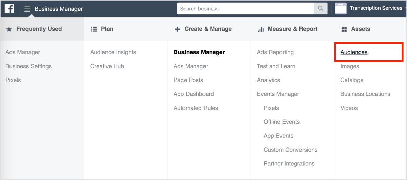The width and height of the screenshot is (407, 180).
Task: Select Automated Rules
Action: pyautogui.click(x=196, y=108)
